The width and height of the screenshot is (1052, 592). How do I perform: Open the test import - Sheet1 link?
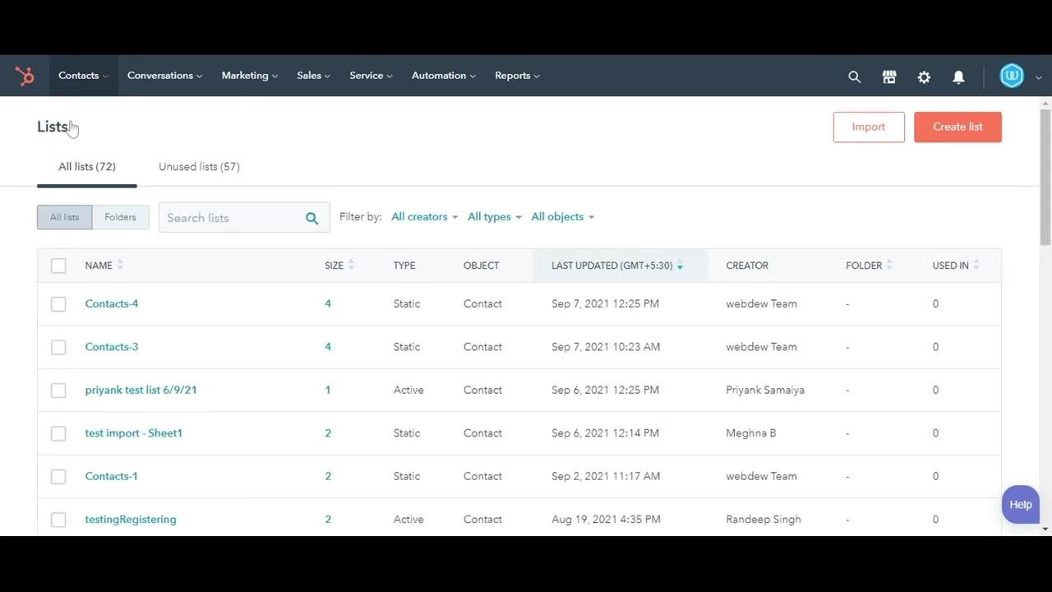click(x=133, y=433)
